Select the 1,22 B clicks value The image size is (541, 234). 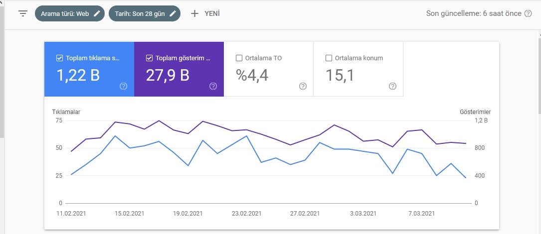(78, 75)
